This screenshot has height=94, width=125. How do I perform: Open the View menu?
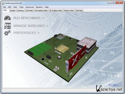click(x=15, y=7)
